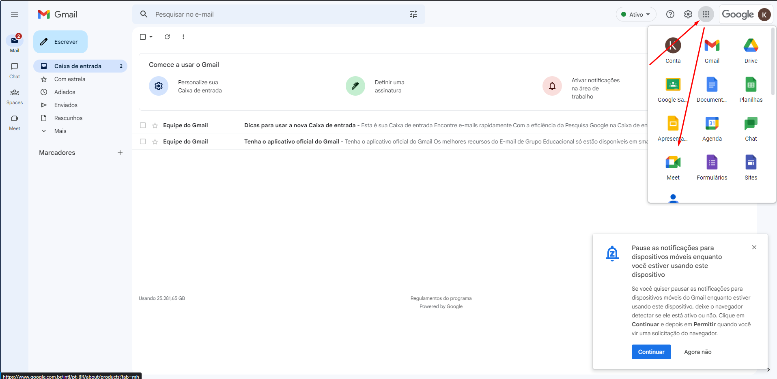Click the Ativar notificações bell icon
Image resolution: width=777 pixels, height=379 pixels.
(552, 86)
